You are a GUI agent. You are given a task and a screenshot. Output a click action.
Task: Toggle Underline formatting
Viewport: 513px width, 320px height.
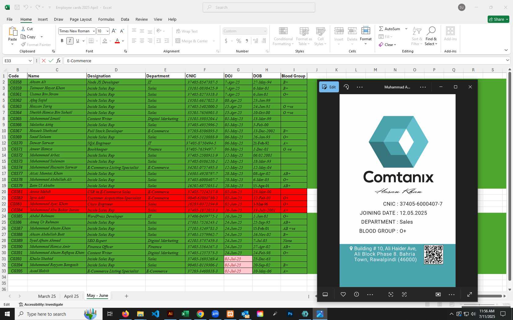(78, 41)
